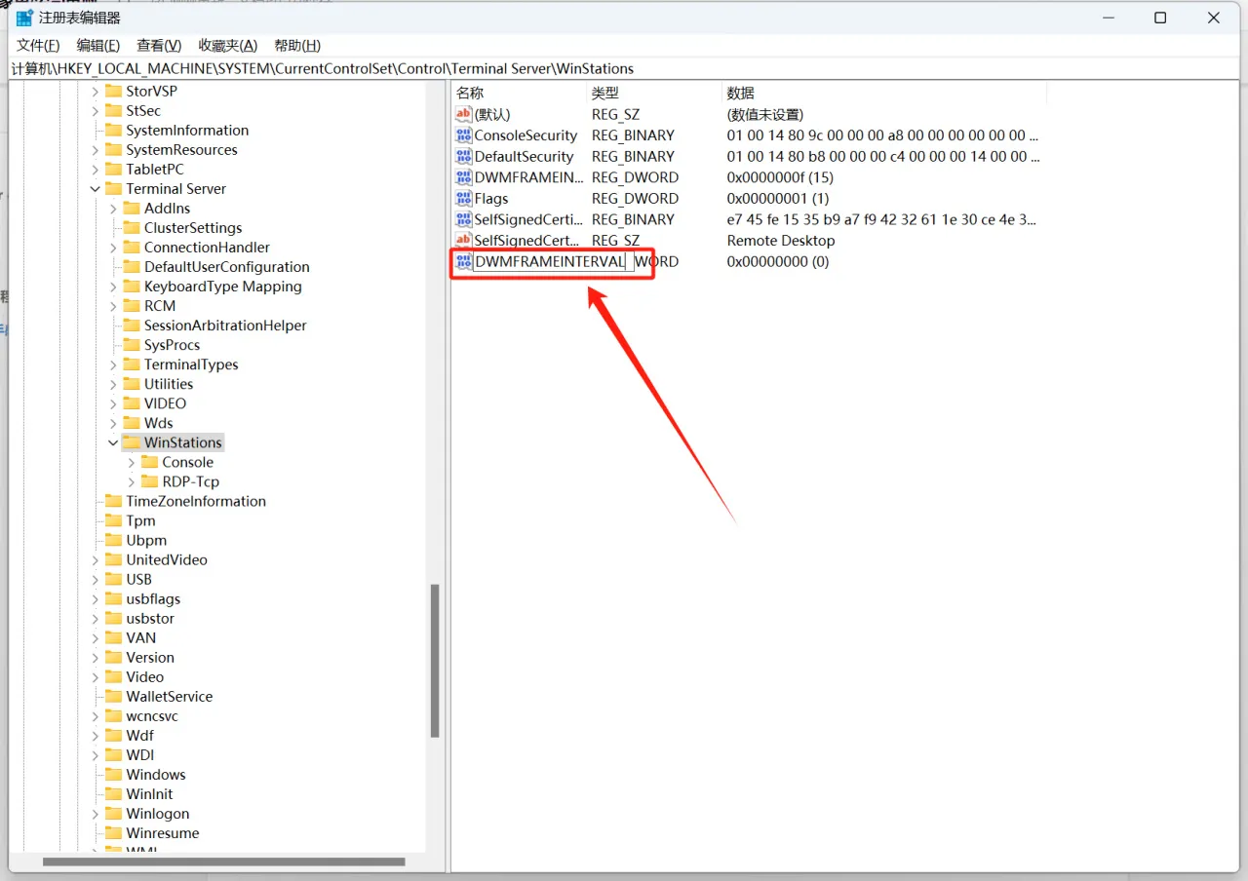1248x881 pixels.
Task: Expand the StorVSP key
Action: [96, 92]
